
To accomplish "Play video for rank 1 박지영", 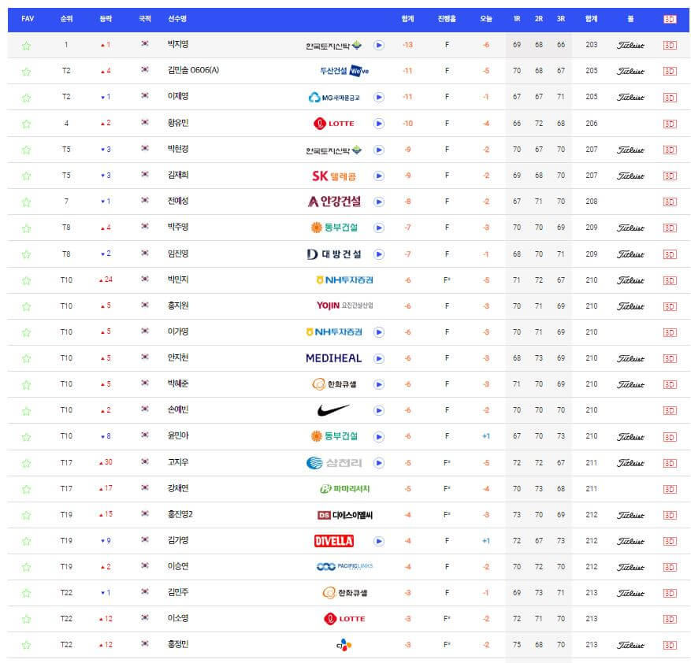I will (x=378, y=45).
